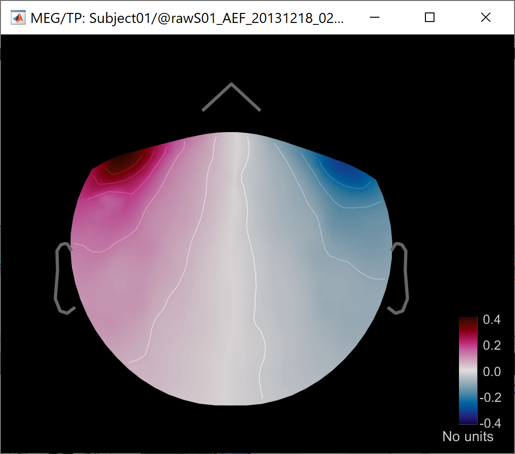515x454 pixels.
Task: Maximize the MEG topography window
Action: click(430, 18)
